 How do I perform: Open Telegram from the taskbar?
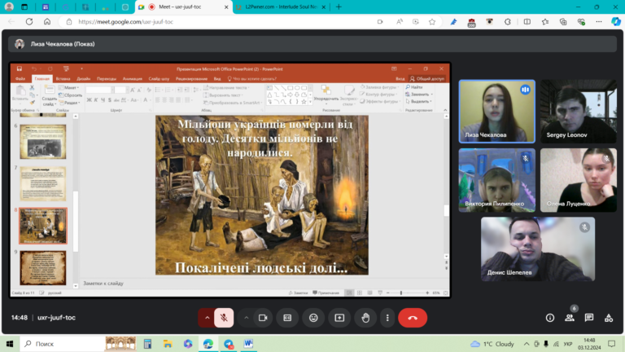pos(229,344)
